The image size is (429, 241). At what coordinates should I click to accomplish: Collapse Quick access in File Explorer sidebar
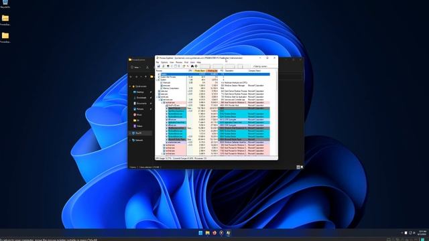pyautogui.click(x=130, y=86)
